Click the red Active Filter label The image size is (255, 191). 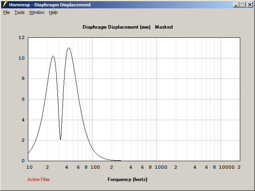38,179
